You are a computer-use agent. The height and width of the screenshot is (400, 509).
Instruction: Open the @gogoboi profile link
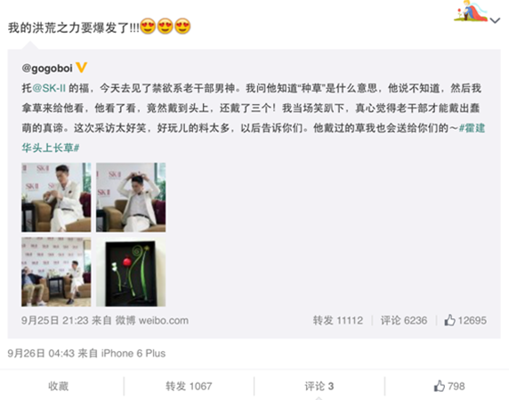47,68
